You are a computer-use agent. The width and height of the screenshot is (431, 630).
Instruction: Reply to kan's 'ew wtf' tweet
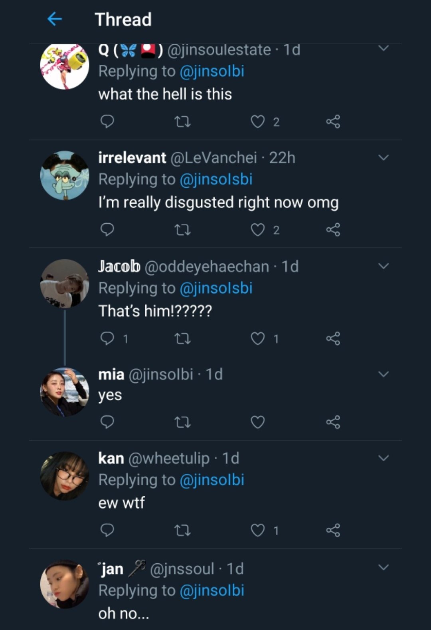[x=107, y=530]
